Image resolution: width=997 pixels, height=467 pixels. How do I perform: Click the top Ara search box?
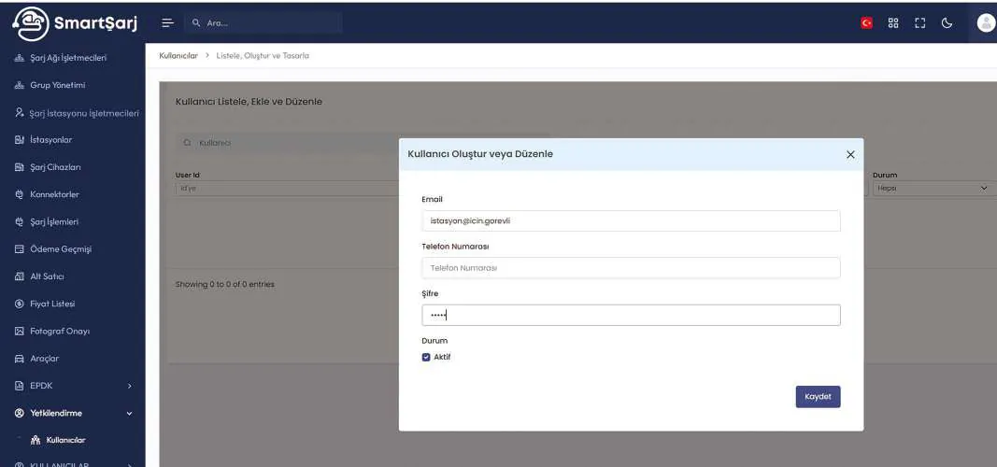(x=263, y=22)
